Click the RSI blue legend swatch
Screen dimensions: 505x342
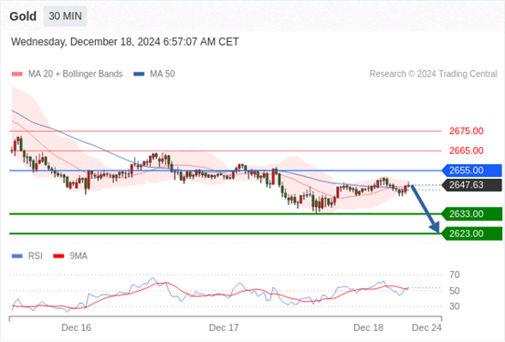coord(17,256)
